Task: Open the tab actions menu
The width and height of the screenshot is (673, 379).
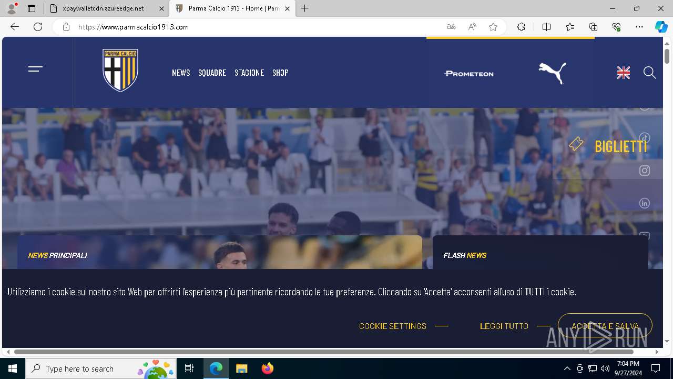Action: tap(32, 8)
